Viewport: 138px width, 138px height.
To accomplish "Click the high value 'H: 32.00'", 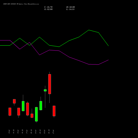I will 70,7.
